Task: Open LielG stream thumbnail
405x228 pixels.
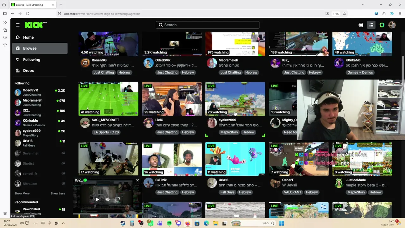Action: (172, 99)
